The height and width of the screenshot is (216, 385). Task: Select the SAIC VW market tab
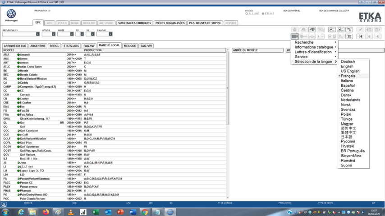point(146,46)
